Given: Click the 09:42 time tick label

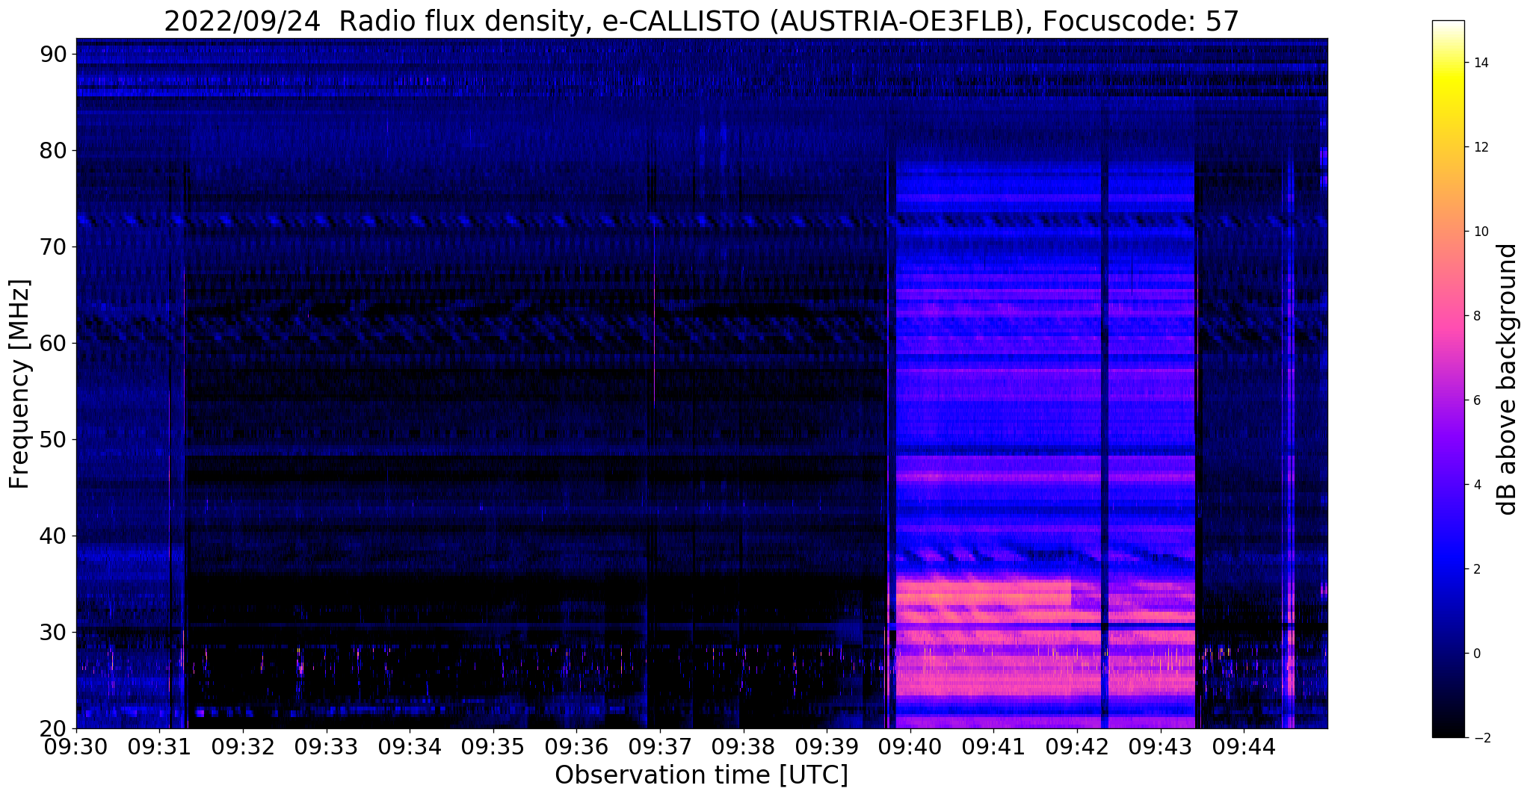Looking at the screenshot, I should pyautogui.click(x=1077, y=748).
